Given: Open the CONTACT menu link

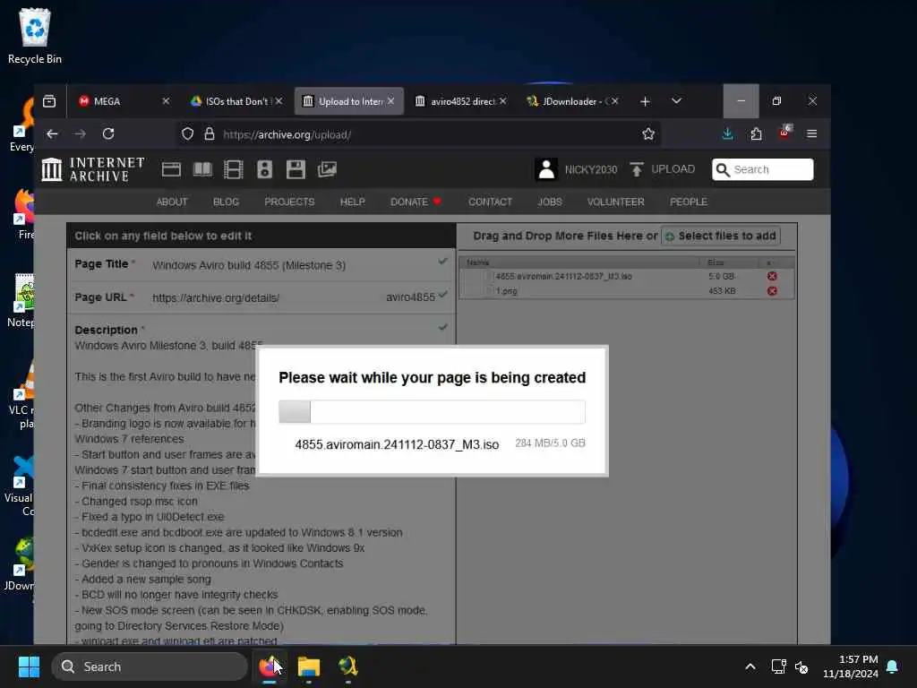Looking at the screenshot, I should point(490,202).
